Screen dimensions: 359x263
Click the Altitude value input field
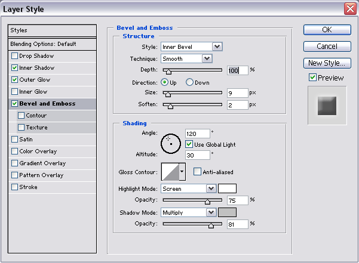point(197,155)
